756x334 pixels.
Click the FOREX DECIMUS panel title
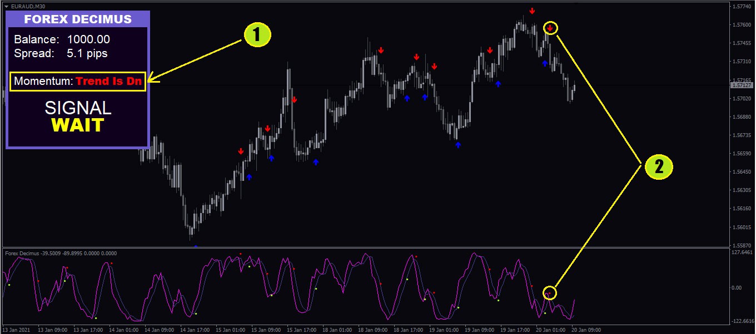point(77,19)
